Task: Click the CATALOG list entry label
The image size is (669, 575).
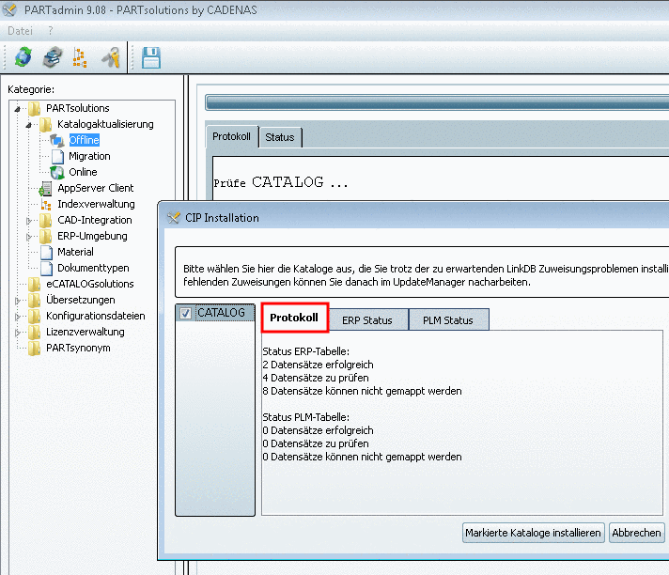Action: tap(221, 313)
